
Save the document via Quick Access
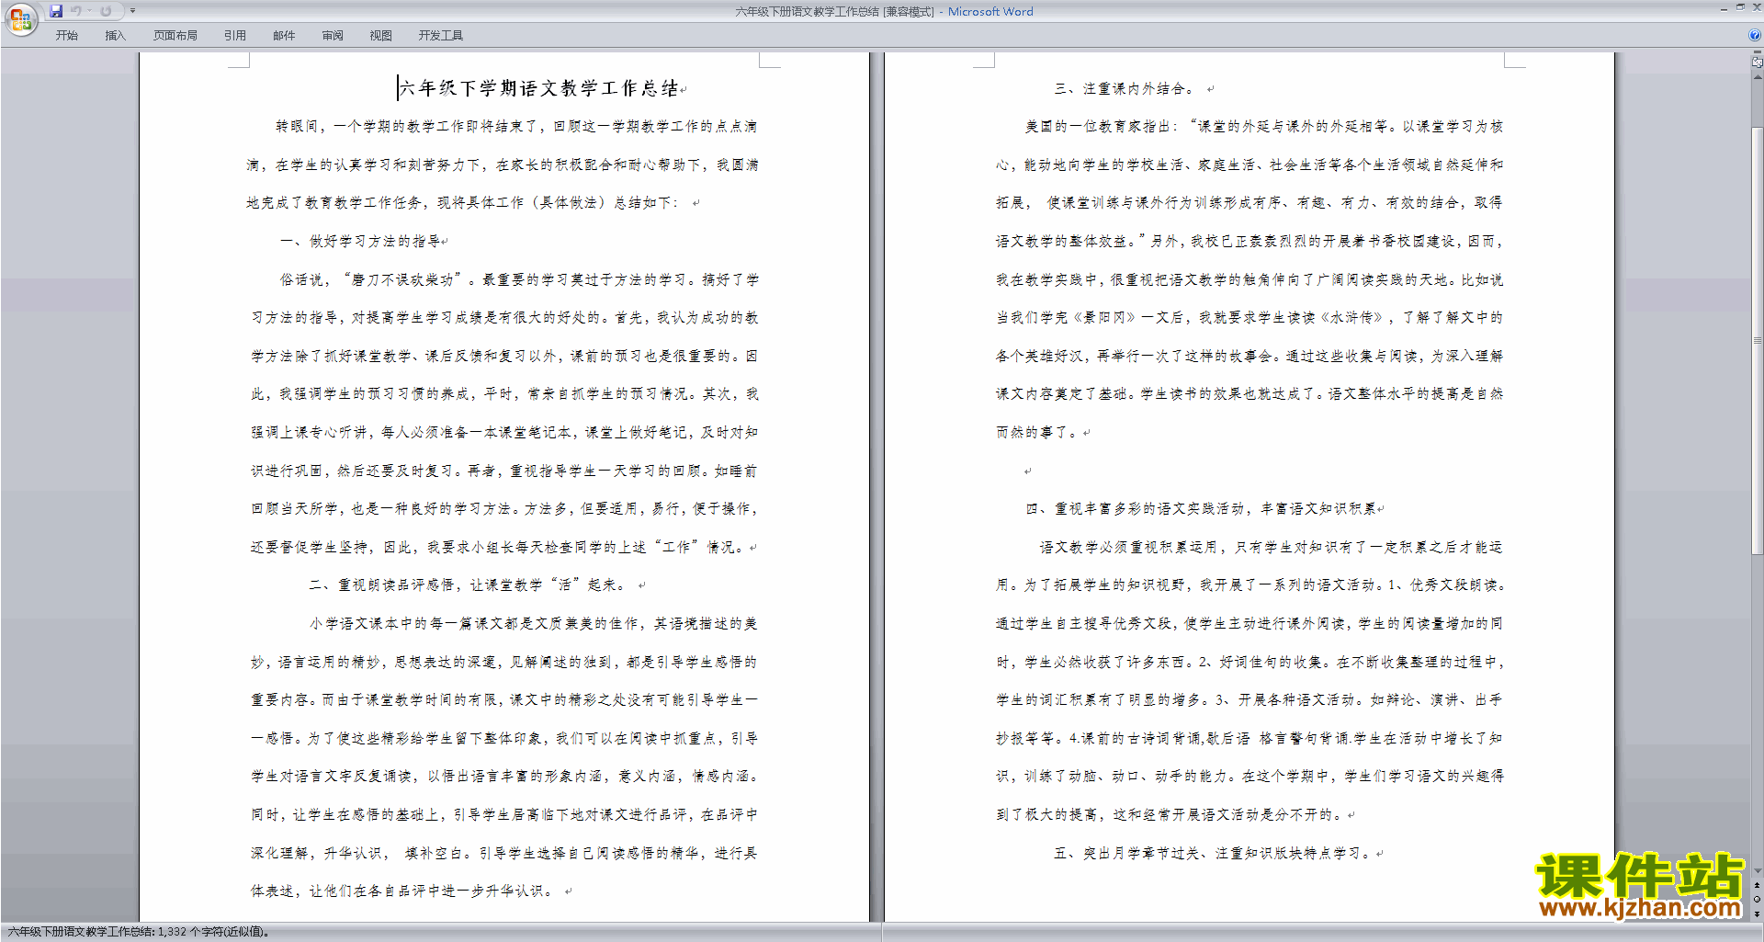coord(56,11)
